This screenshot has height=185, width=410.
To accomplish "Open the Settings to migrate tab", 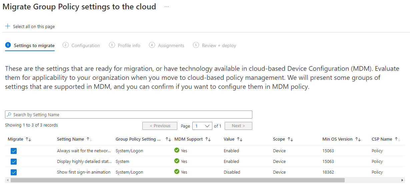I will click(x=30, y=46).
